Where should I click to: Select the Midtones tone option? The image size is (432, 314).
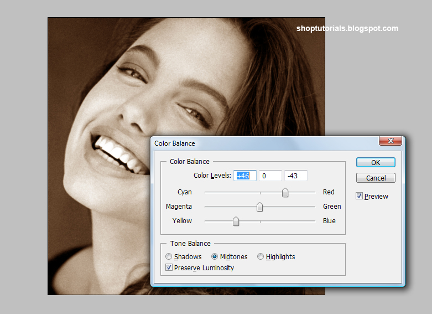pos(215,256)
